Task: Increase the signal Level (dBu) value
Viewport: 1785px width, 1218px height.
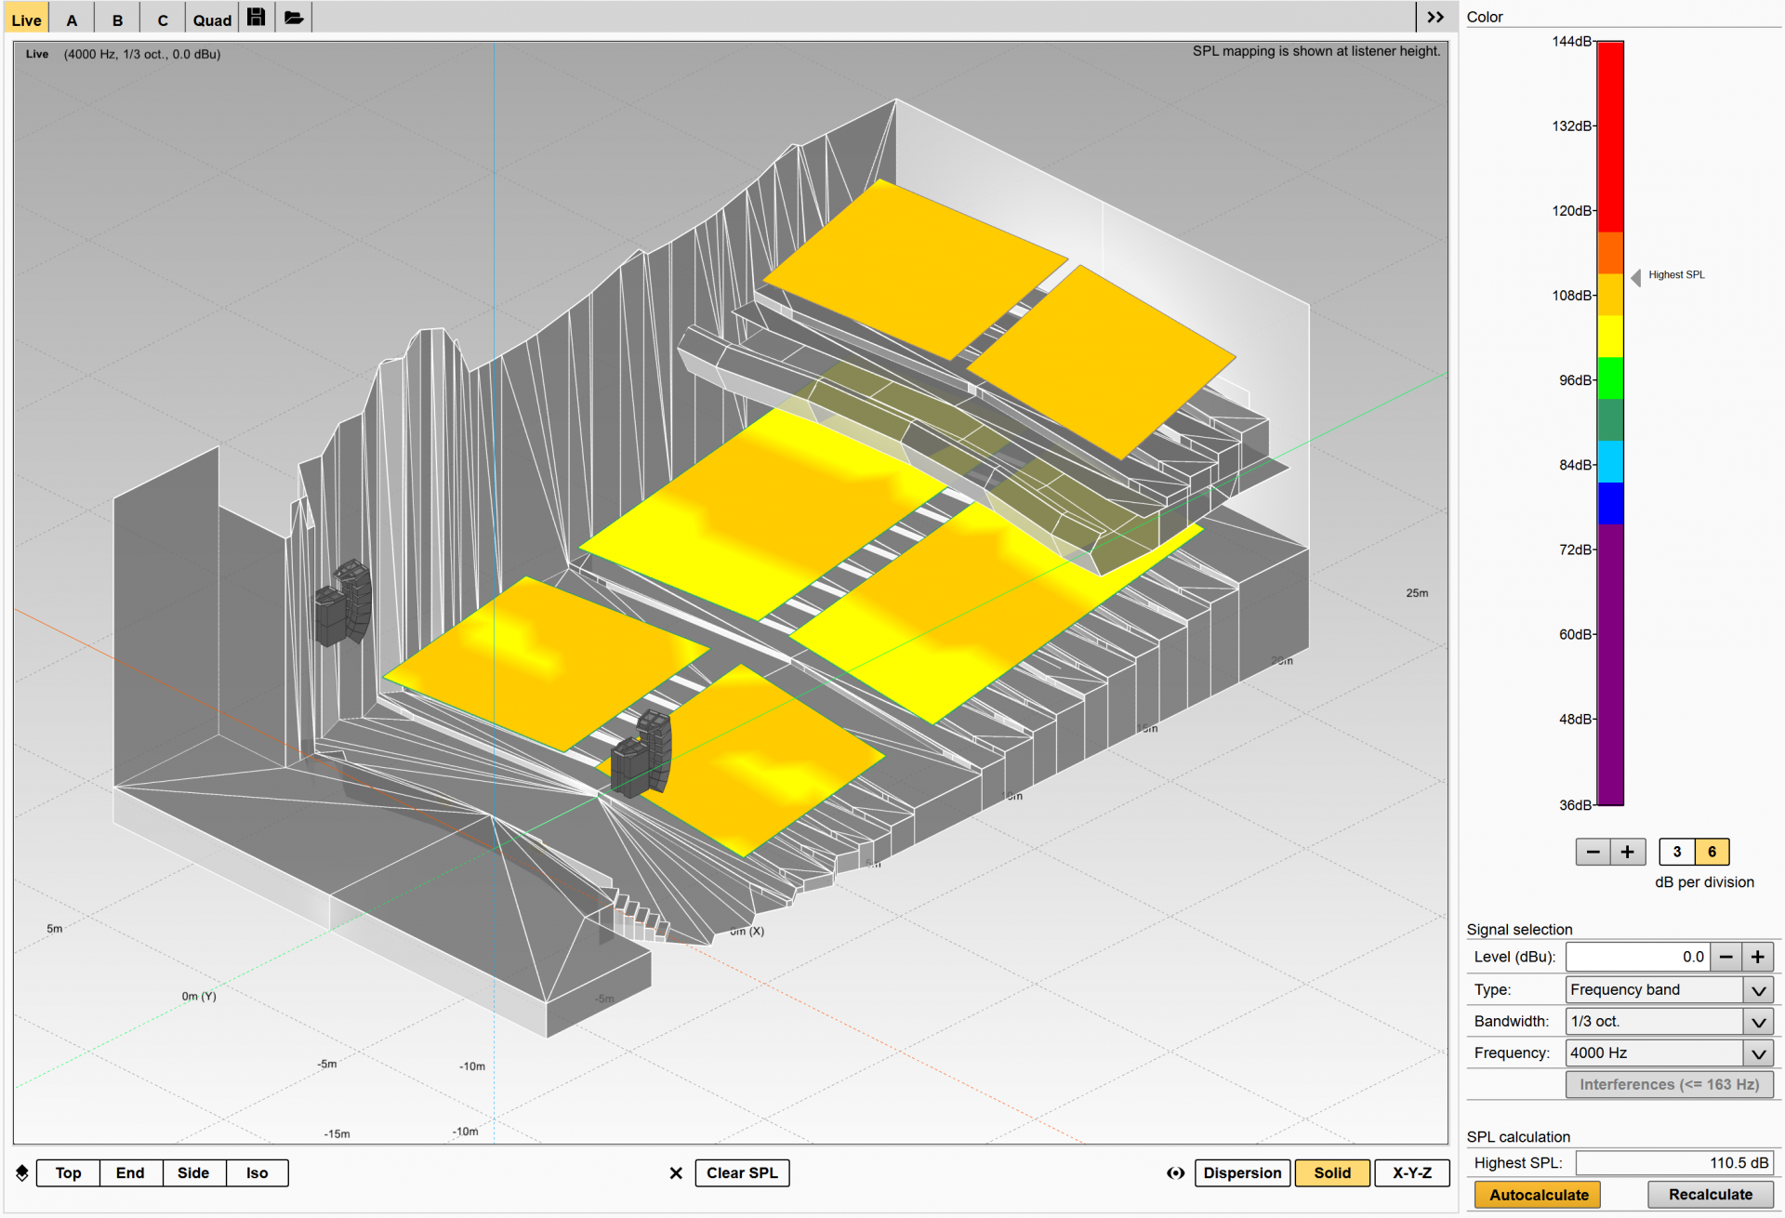Action: coord(1758,957)
